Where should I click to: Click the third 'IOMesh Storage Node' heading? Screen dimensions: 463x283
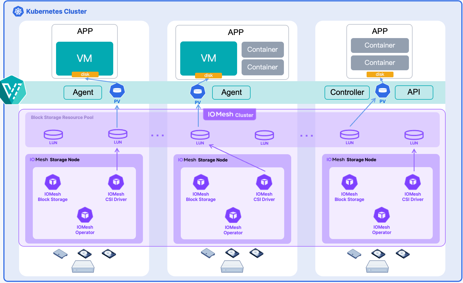click(351, 160)
